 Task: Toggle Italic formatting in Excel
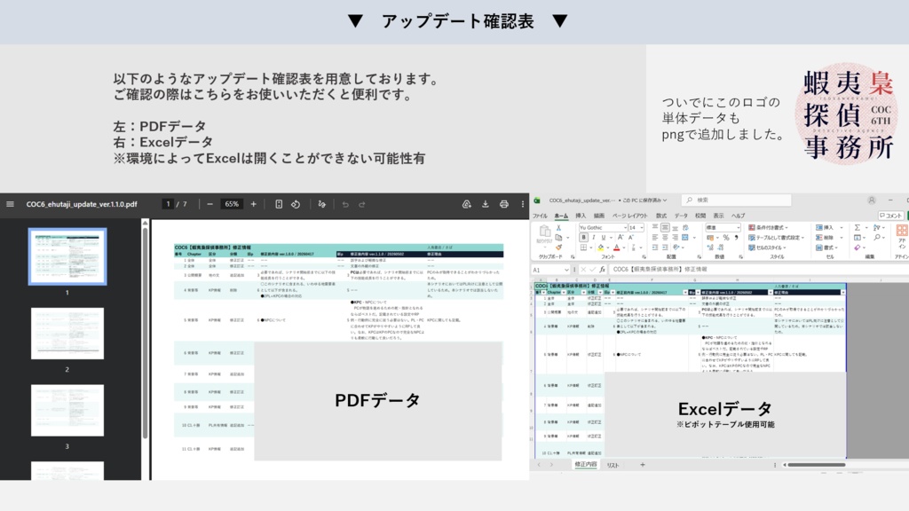(x=594, y=238)
